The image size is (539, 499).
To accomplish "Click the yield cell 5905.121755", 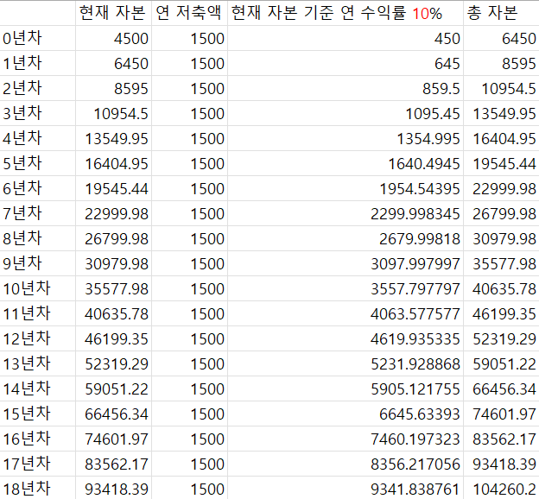I will click(346, 389).
